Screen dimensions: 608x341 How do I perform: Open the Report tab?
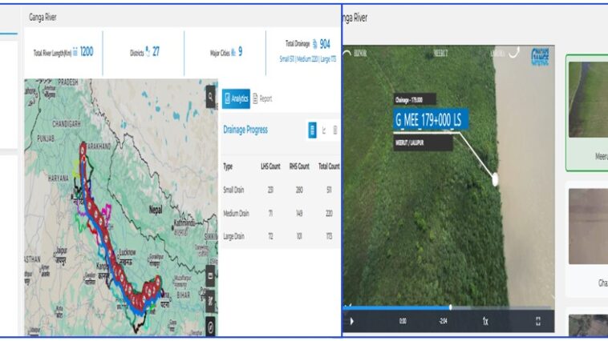262,98
